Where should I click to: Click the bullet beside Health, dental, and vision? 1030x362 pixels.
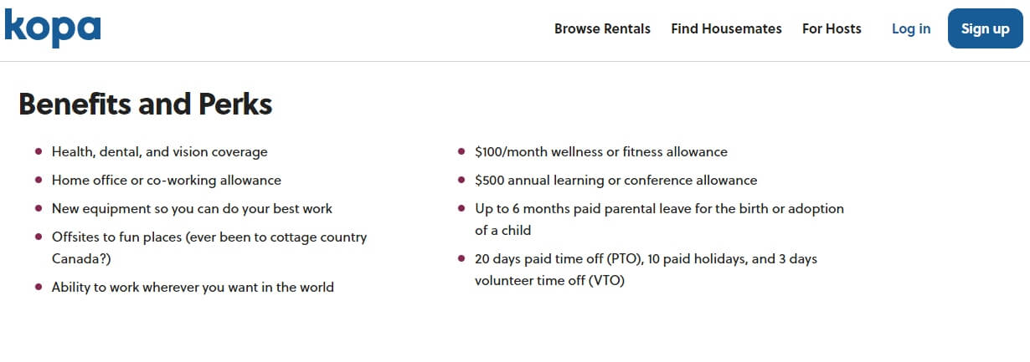39,152
